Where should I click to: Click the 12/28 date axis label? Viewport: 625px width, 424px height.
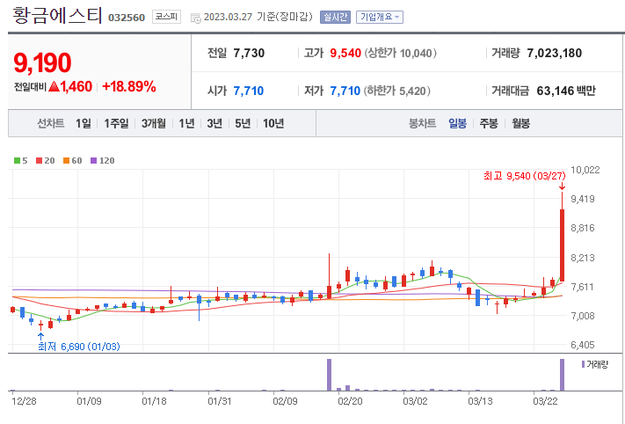[x=24, y=401]
